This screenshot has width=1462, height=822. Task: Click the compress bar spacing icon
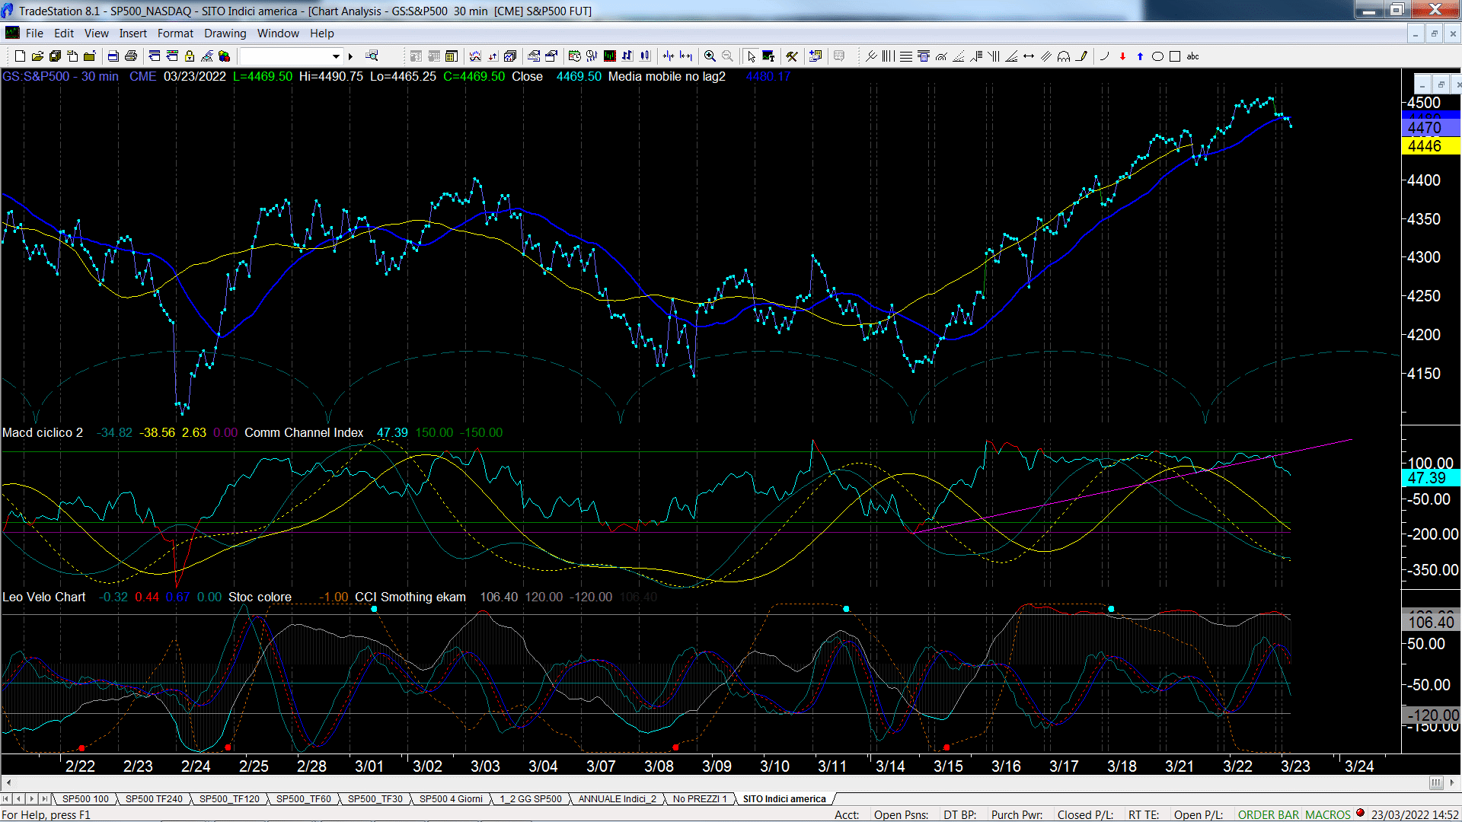point(669,56)
